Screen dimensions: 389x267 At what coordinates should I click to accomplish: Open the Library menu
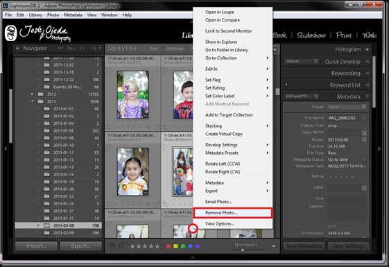click(35, 15)
